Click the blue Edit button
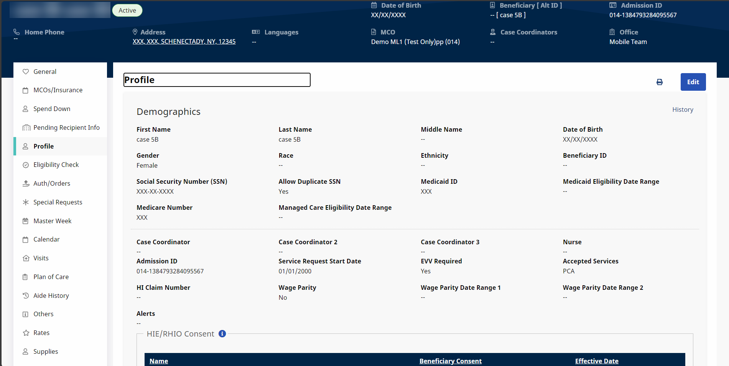Viewport: 729px width, 366px height. (693, 82)
